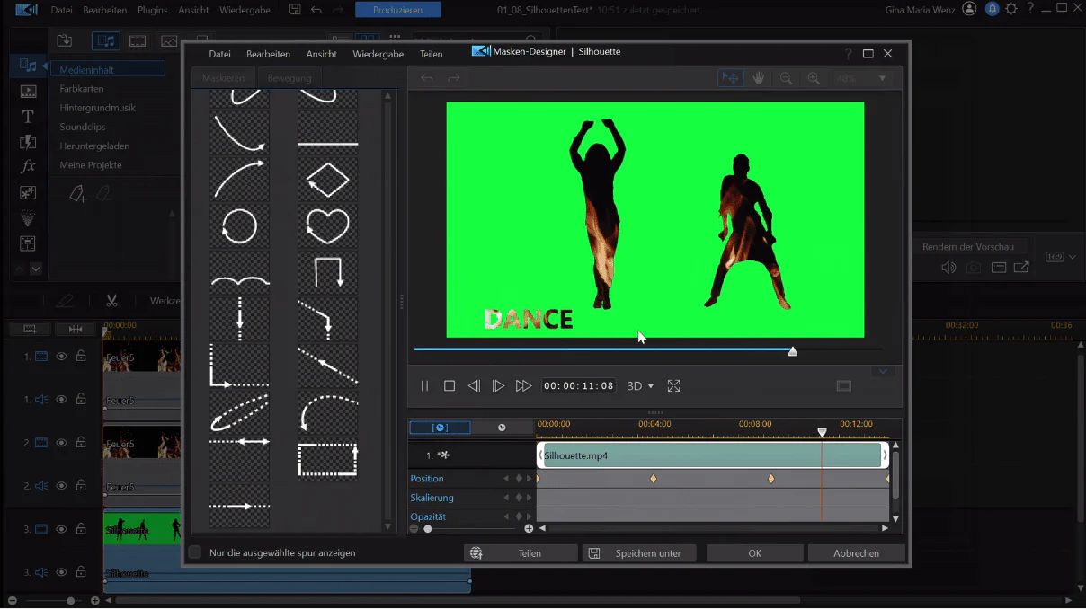
Task: Pick the dashed rectangle loop path
Action: 327,458
